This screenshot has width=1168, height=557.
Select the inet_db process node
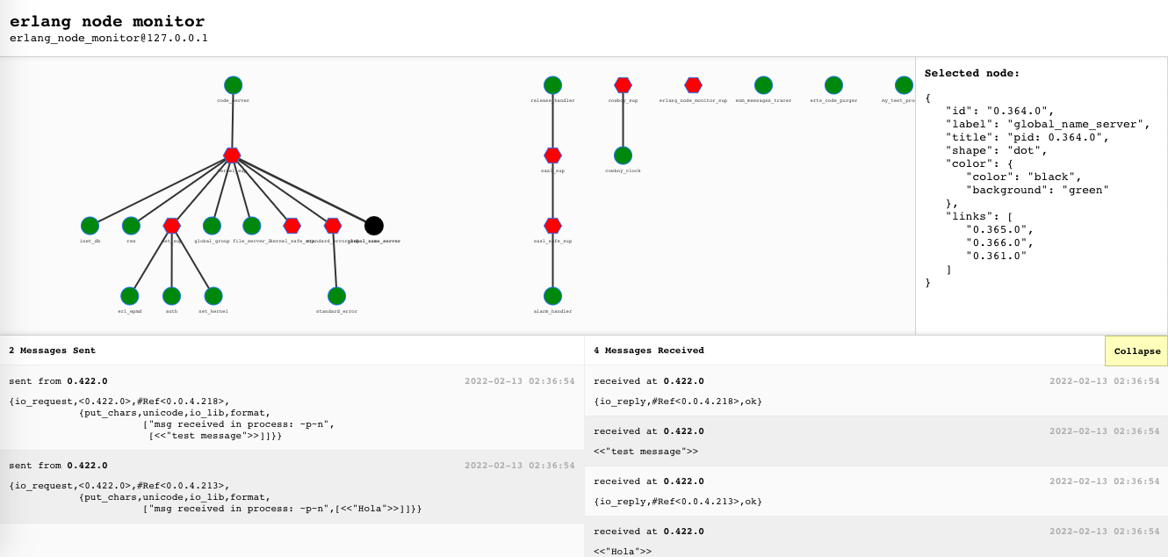click(x=90, y=226)
